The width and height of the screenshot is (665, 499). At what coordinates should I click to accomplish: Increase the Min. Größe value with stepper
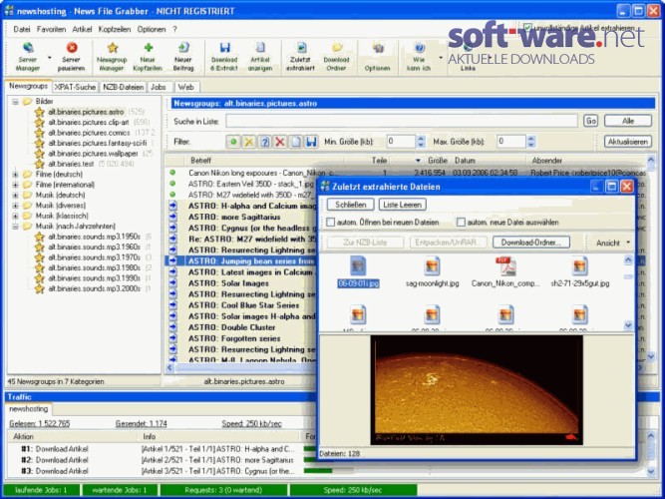pyautogui.click(x=421, y=139)
